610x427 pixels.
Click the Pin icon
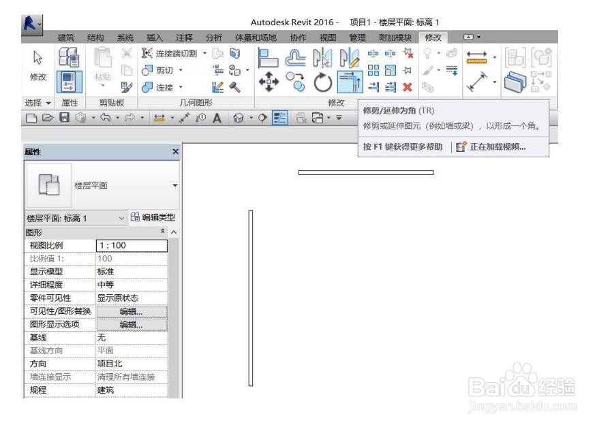coord(408,70)
